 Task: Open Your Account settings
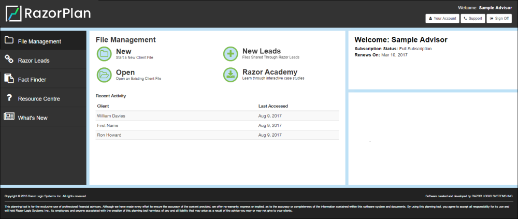442,18
